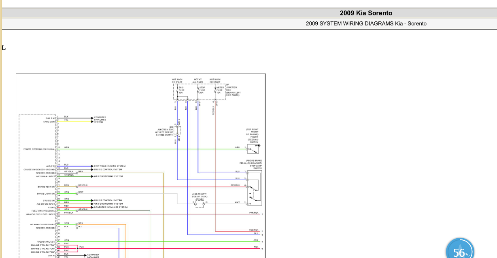
Task: Click the 'K LINE' pin label
Action: 51,207
